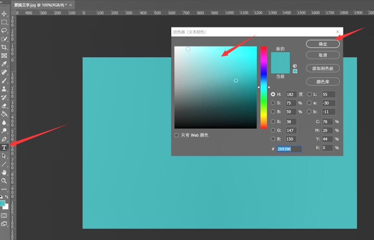Enable the 只有 Web 颜色 checkbox
The width and height of the screenshot is (374, 240).
click(x=176, y=135)
